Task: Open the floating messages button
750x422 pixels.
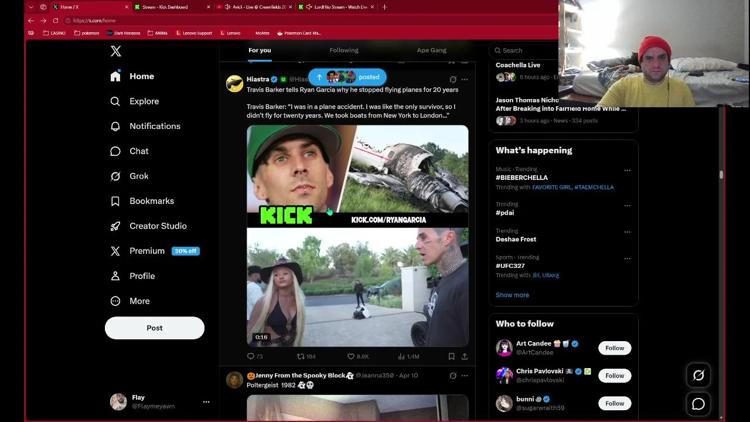Action: [x=698, y=404]
